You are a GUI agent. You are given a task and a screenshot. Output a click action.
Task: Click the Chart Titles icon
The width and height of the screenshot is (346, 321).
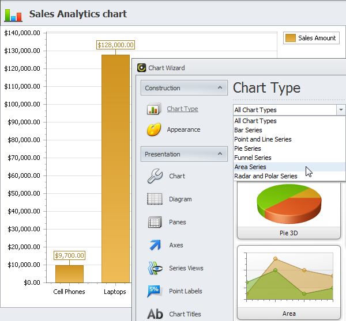pyautogui.click(x=155, y=314)
